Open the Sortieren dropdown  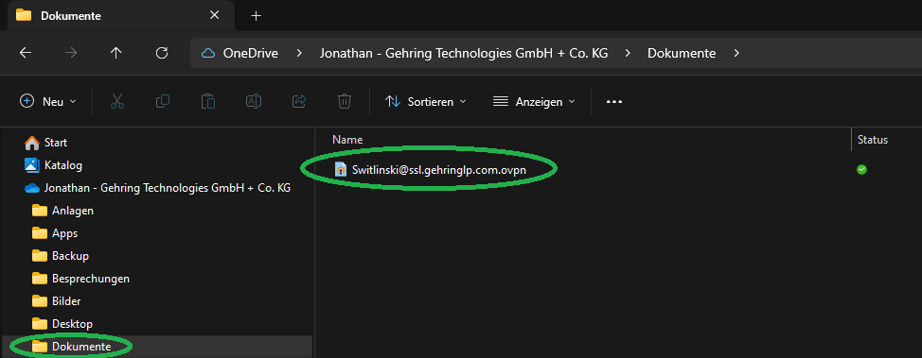click(426, 101)
